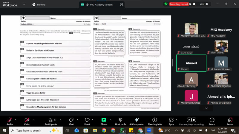Expand the audio options arrow
The height and width of the screenshot is (134, 239).
[x=16, y=120]
